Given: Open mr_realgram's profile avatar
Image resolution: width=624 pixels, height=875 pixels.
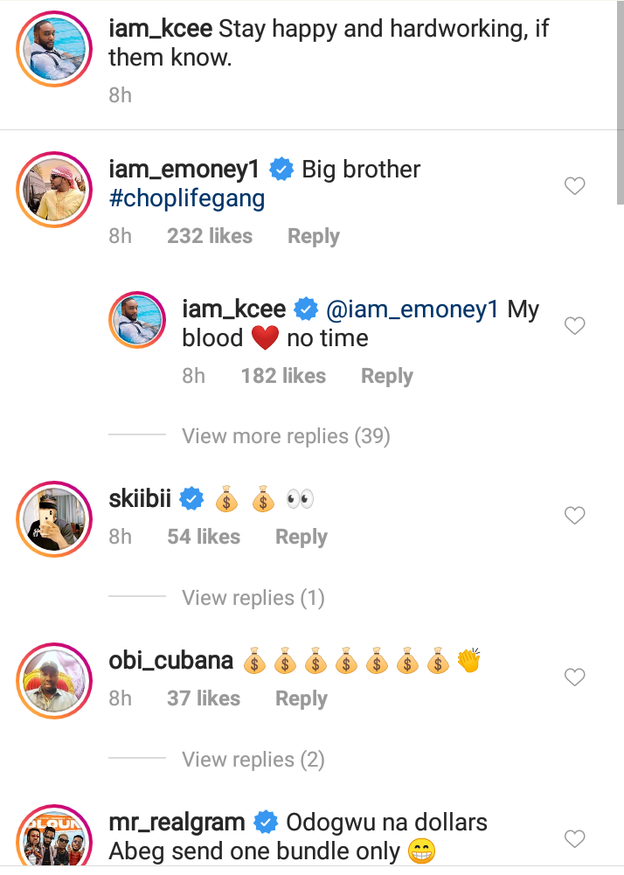Looking at the screenshot, I should point(54,839).
